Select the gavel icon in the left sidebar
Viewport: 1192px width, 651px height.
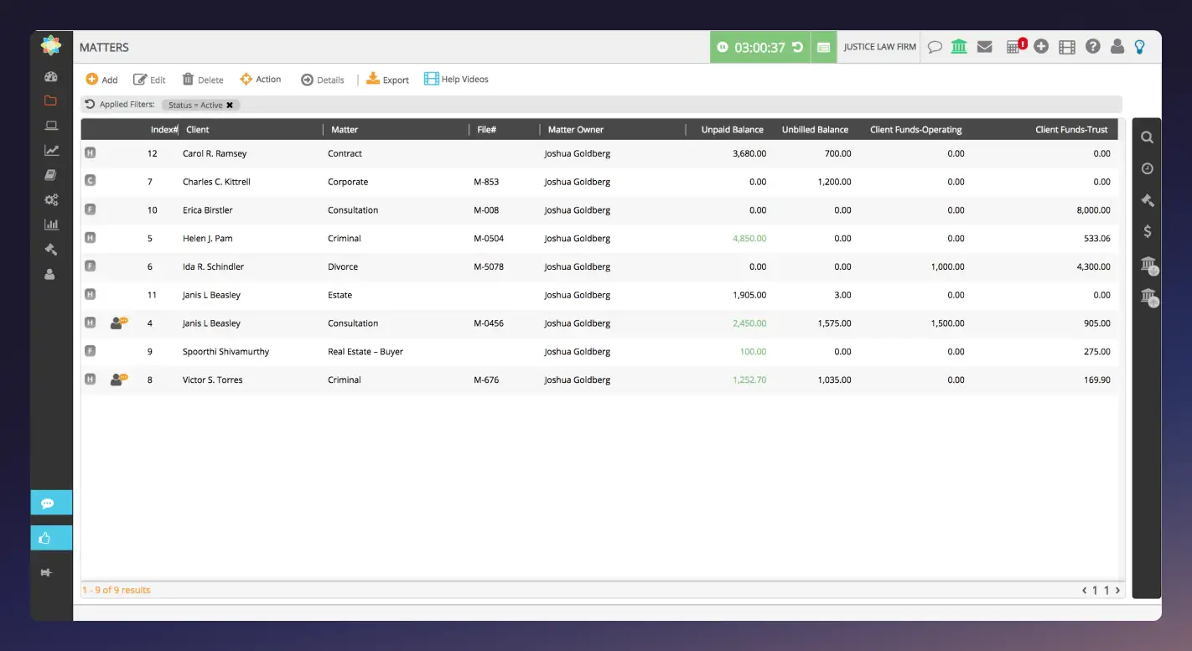pos(50,249)
